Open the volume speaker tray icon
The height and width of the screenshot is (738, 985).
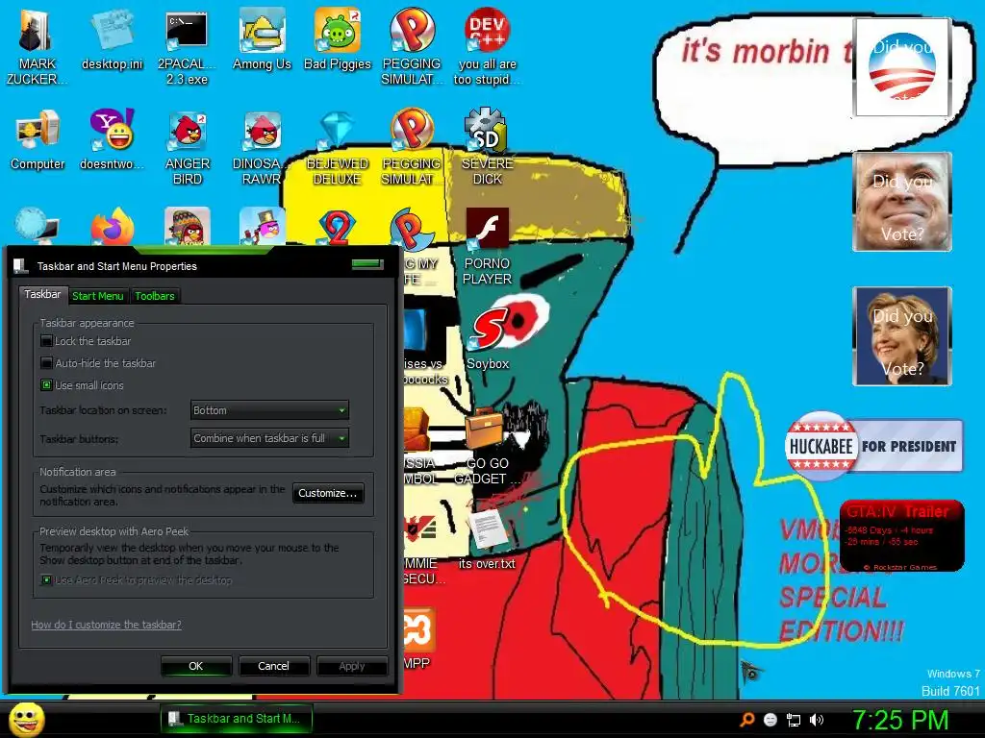(x=817, y=720)
